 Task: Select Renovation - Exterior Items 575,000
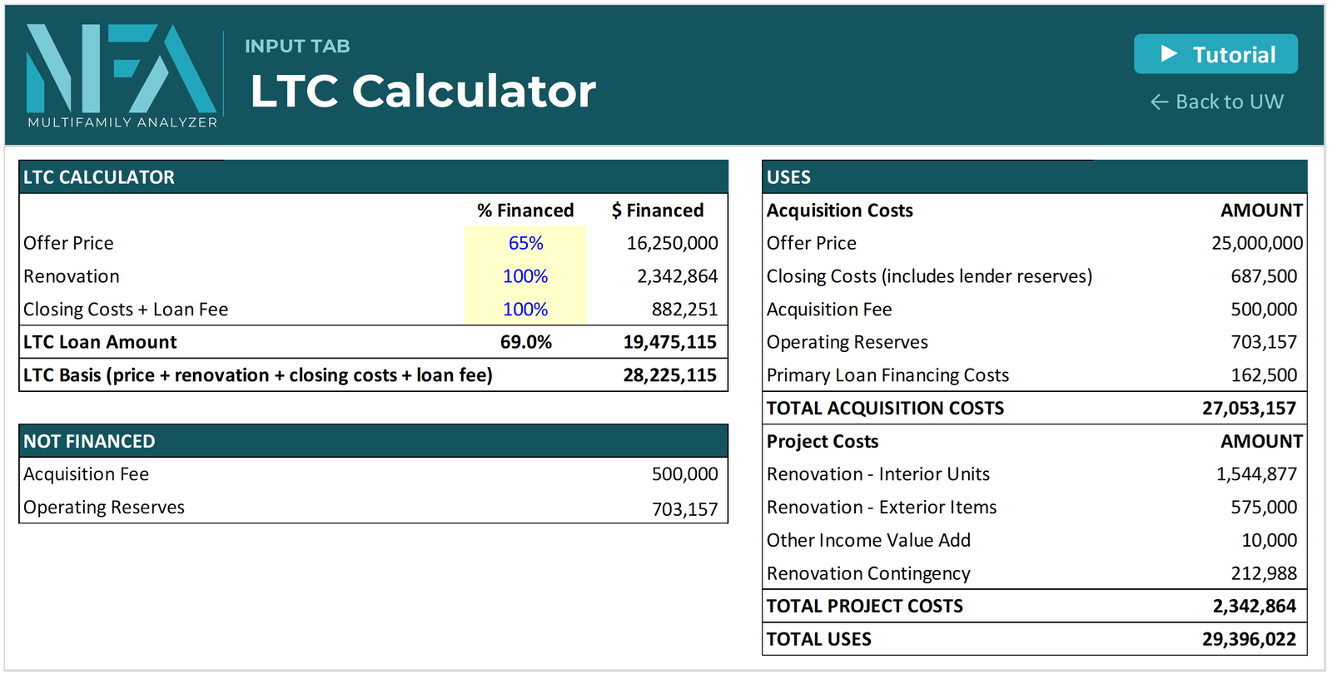1264,508
